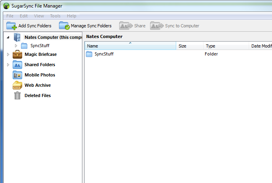Screen dimensions: 272x183
Task: Click the Share button label
Action: 140,26
